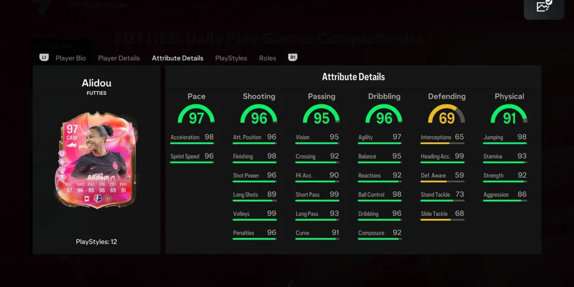Viewport: 574px width, 287px height.
Task: Switch to the Player Details tab
Action: click(119, 58)
